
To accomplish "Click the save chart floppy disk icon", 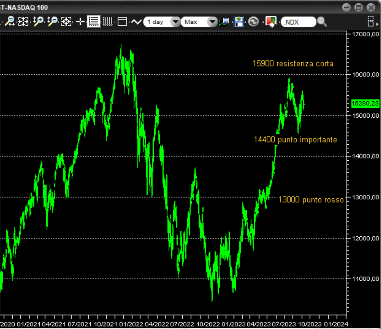I will [x=239, y=22].
